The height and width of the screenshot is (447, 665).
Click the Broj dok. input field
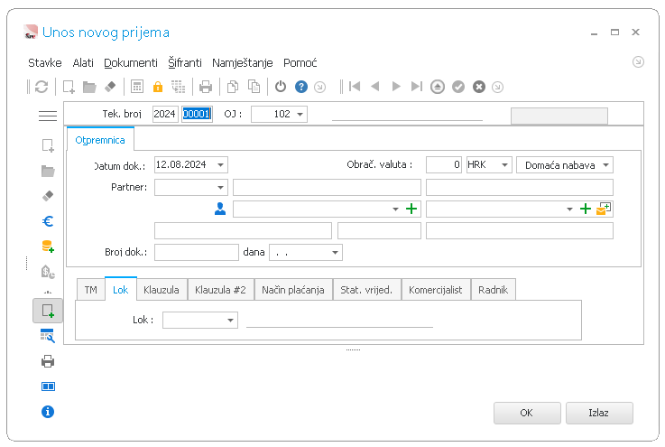(x=197, y=253)
